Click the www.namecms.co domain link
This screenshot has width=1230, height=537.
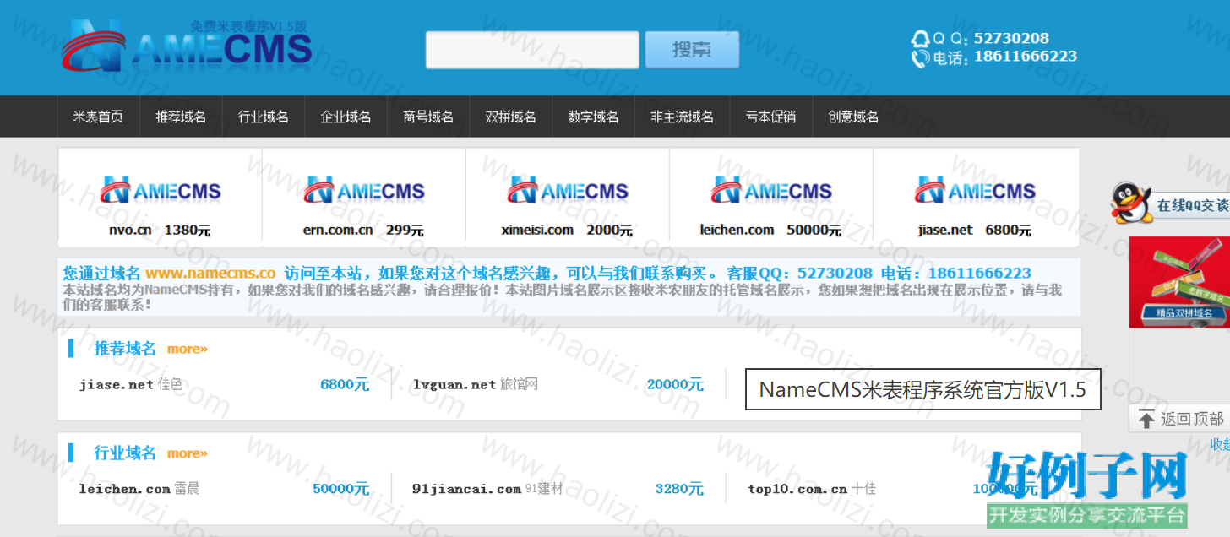click(x=210, y=274)
